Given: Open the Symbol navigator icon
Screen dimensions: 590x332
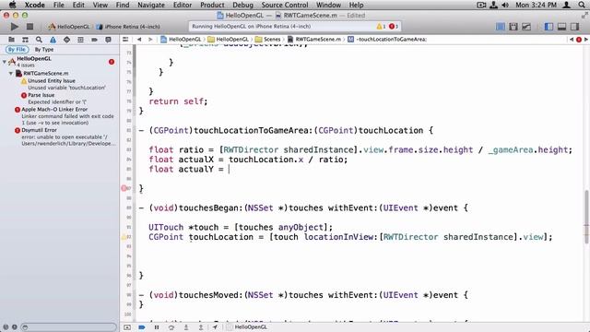Looking at the screenshot, I should click(x=25, y=40).
